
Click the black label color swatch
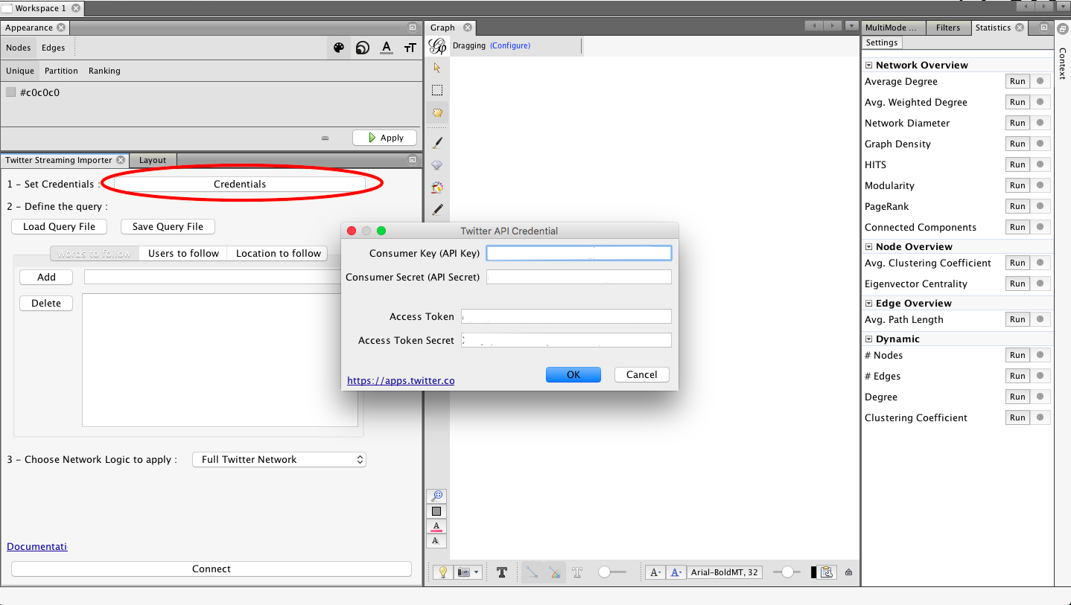[x=813, y=572]
